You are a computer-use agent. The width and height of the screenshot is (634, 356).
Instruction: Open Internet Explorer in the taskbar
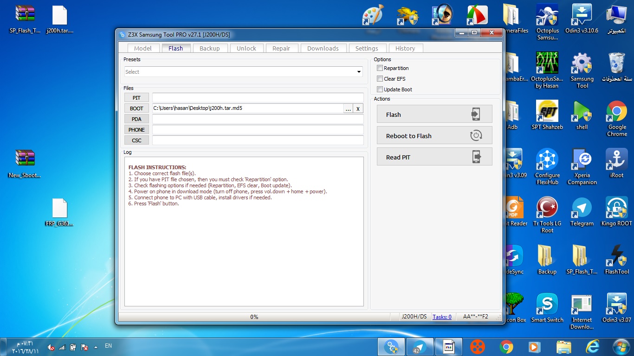click(x=593, y=347)
